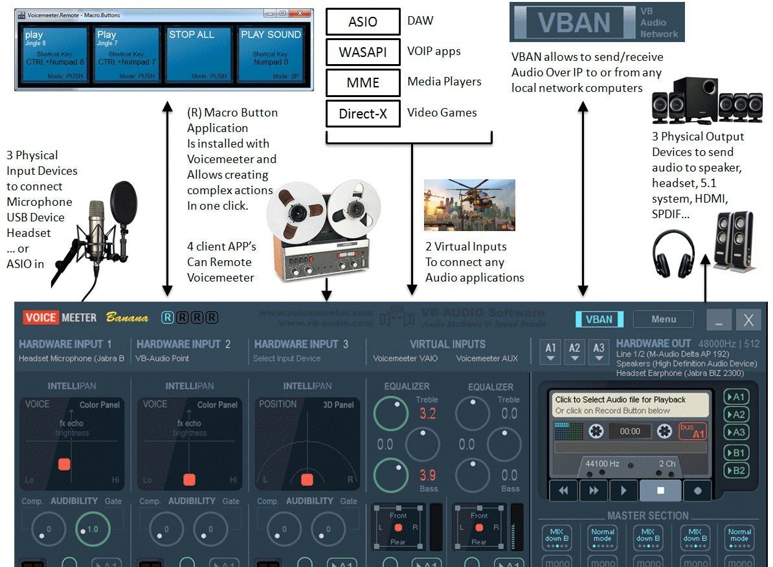Click the Gate knob of Hardware Input 3
The width and height of the screenshot is (773, 567).
point(328,529)
